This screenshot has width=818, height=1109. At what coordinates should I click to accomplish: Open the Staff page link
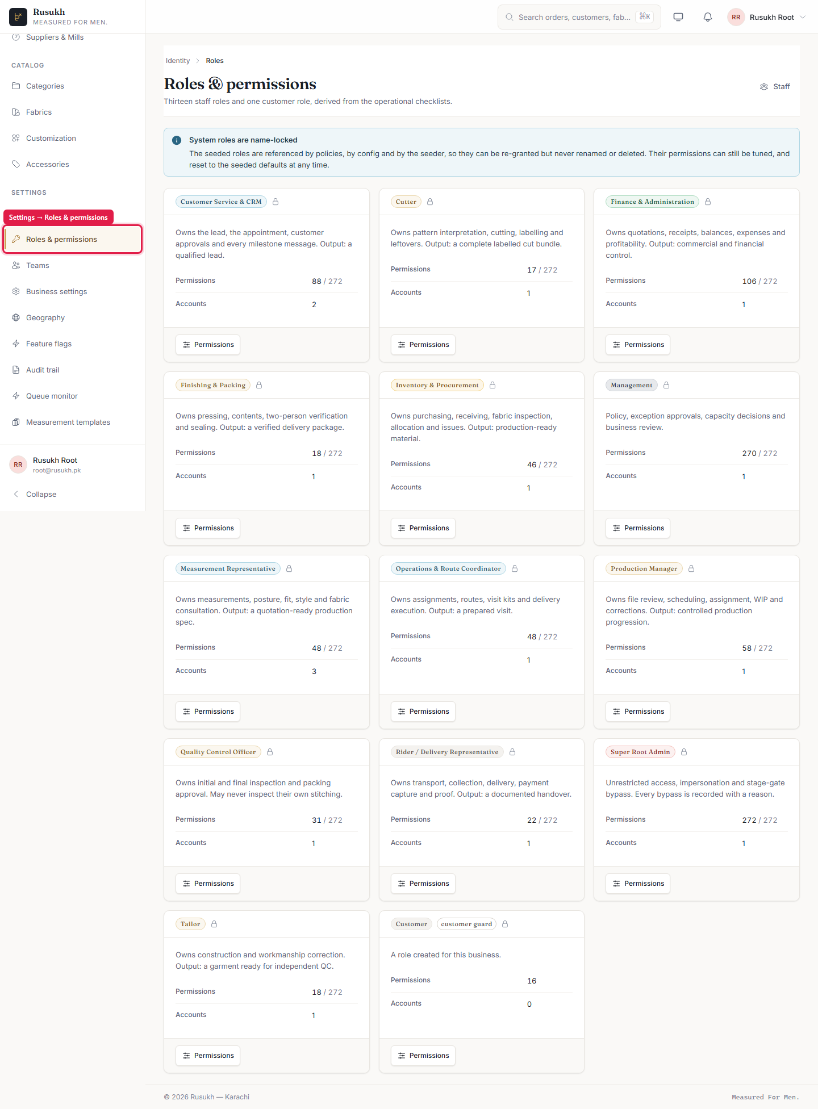click(x=775, y=86)
